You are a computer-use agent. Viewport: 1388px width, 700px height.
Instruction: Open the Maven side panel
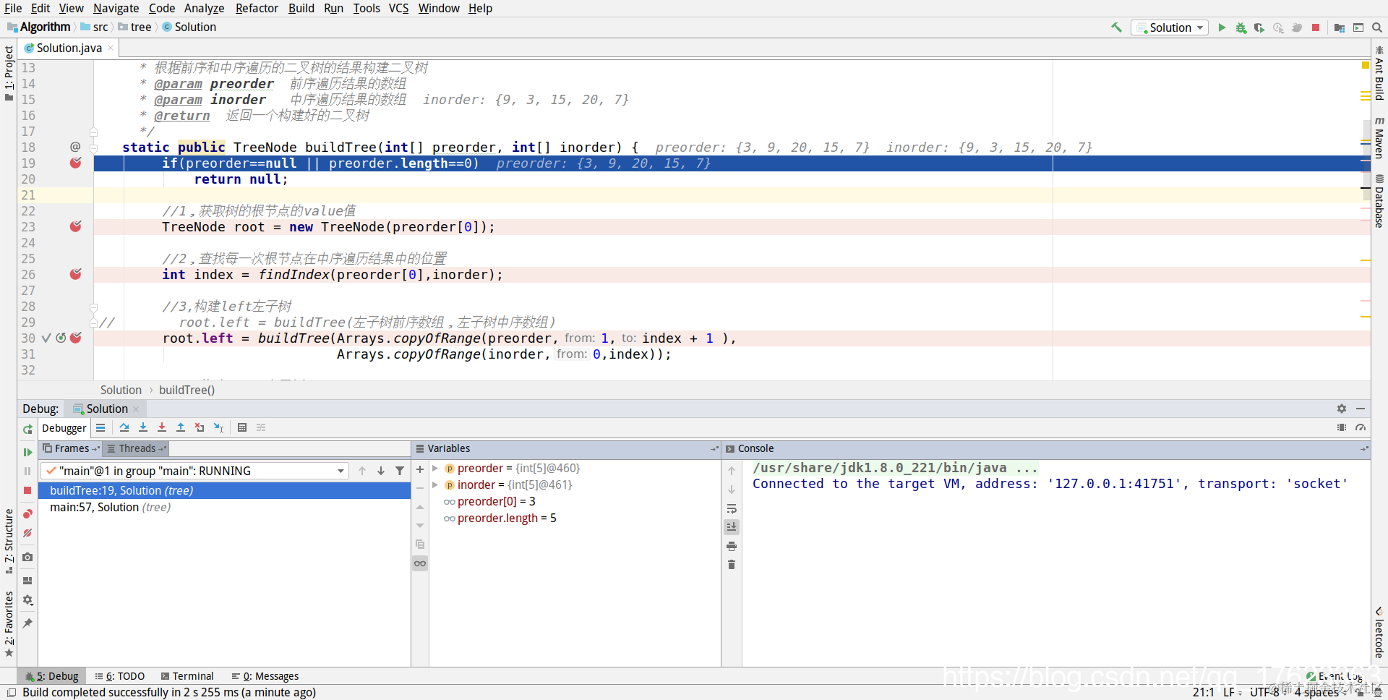1379,137
